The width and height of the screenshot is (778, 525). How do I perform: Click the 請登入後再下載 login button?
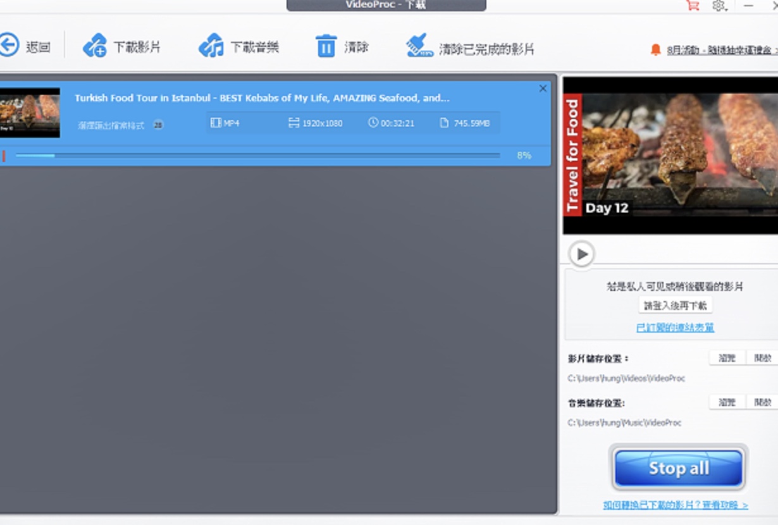[676, 306]
